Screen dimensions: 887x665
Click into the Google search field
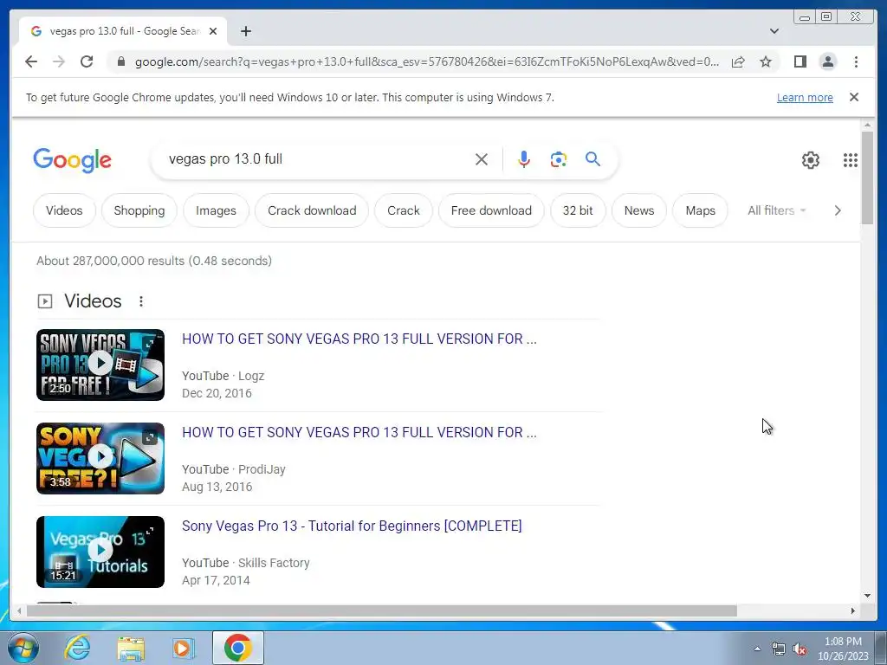(317, 159)
